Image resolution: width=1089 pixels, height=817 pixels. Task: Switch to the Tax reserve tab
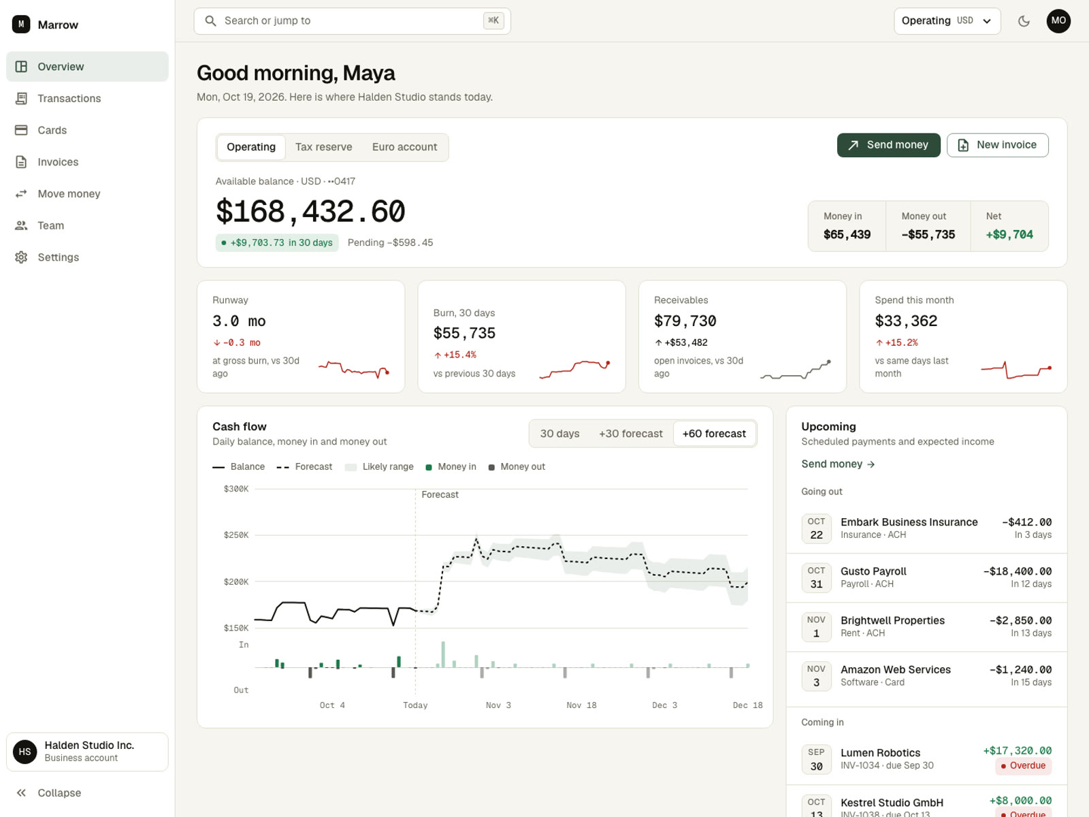pos(324,147)
